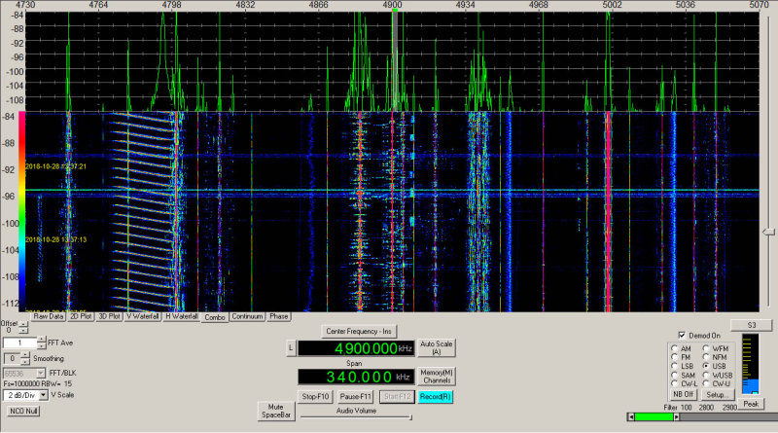Click the 5002 frequency label on the axis
Image resolution: width=778 pixels, height=433 pixels.
tap(612, 5)
